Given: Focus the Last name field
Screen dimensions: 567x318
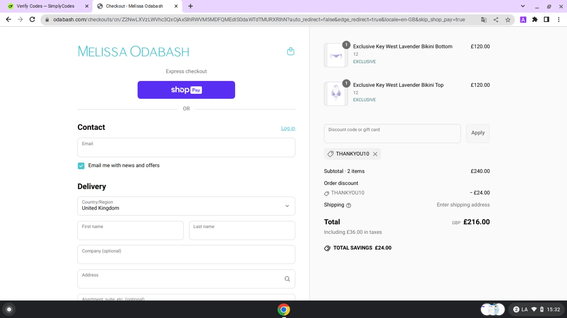Looking at the screenshot, I should pos(242,230).
